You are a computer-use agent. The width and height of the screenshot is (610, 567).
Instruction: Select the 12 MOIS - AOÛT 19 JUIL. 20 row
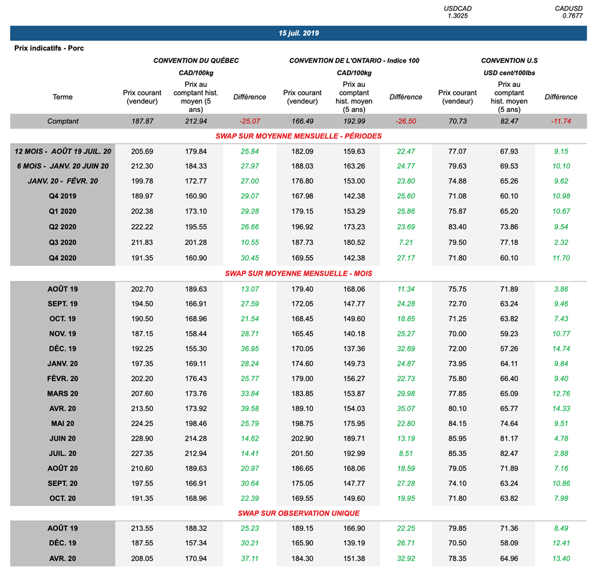coord(63,151)
